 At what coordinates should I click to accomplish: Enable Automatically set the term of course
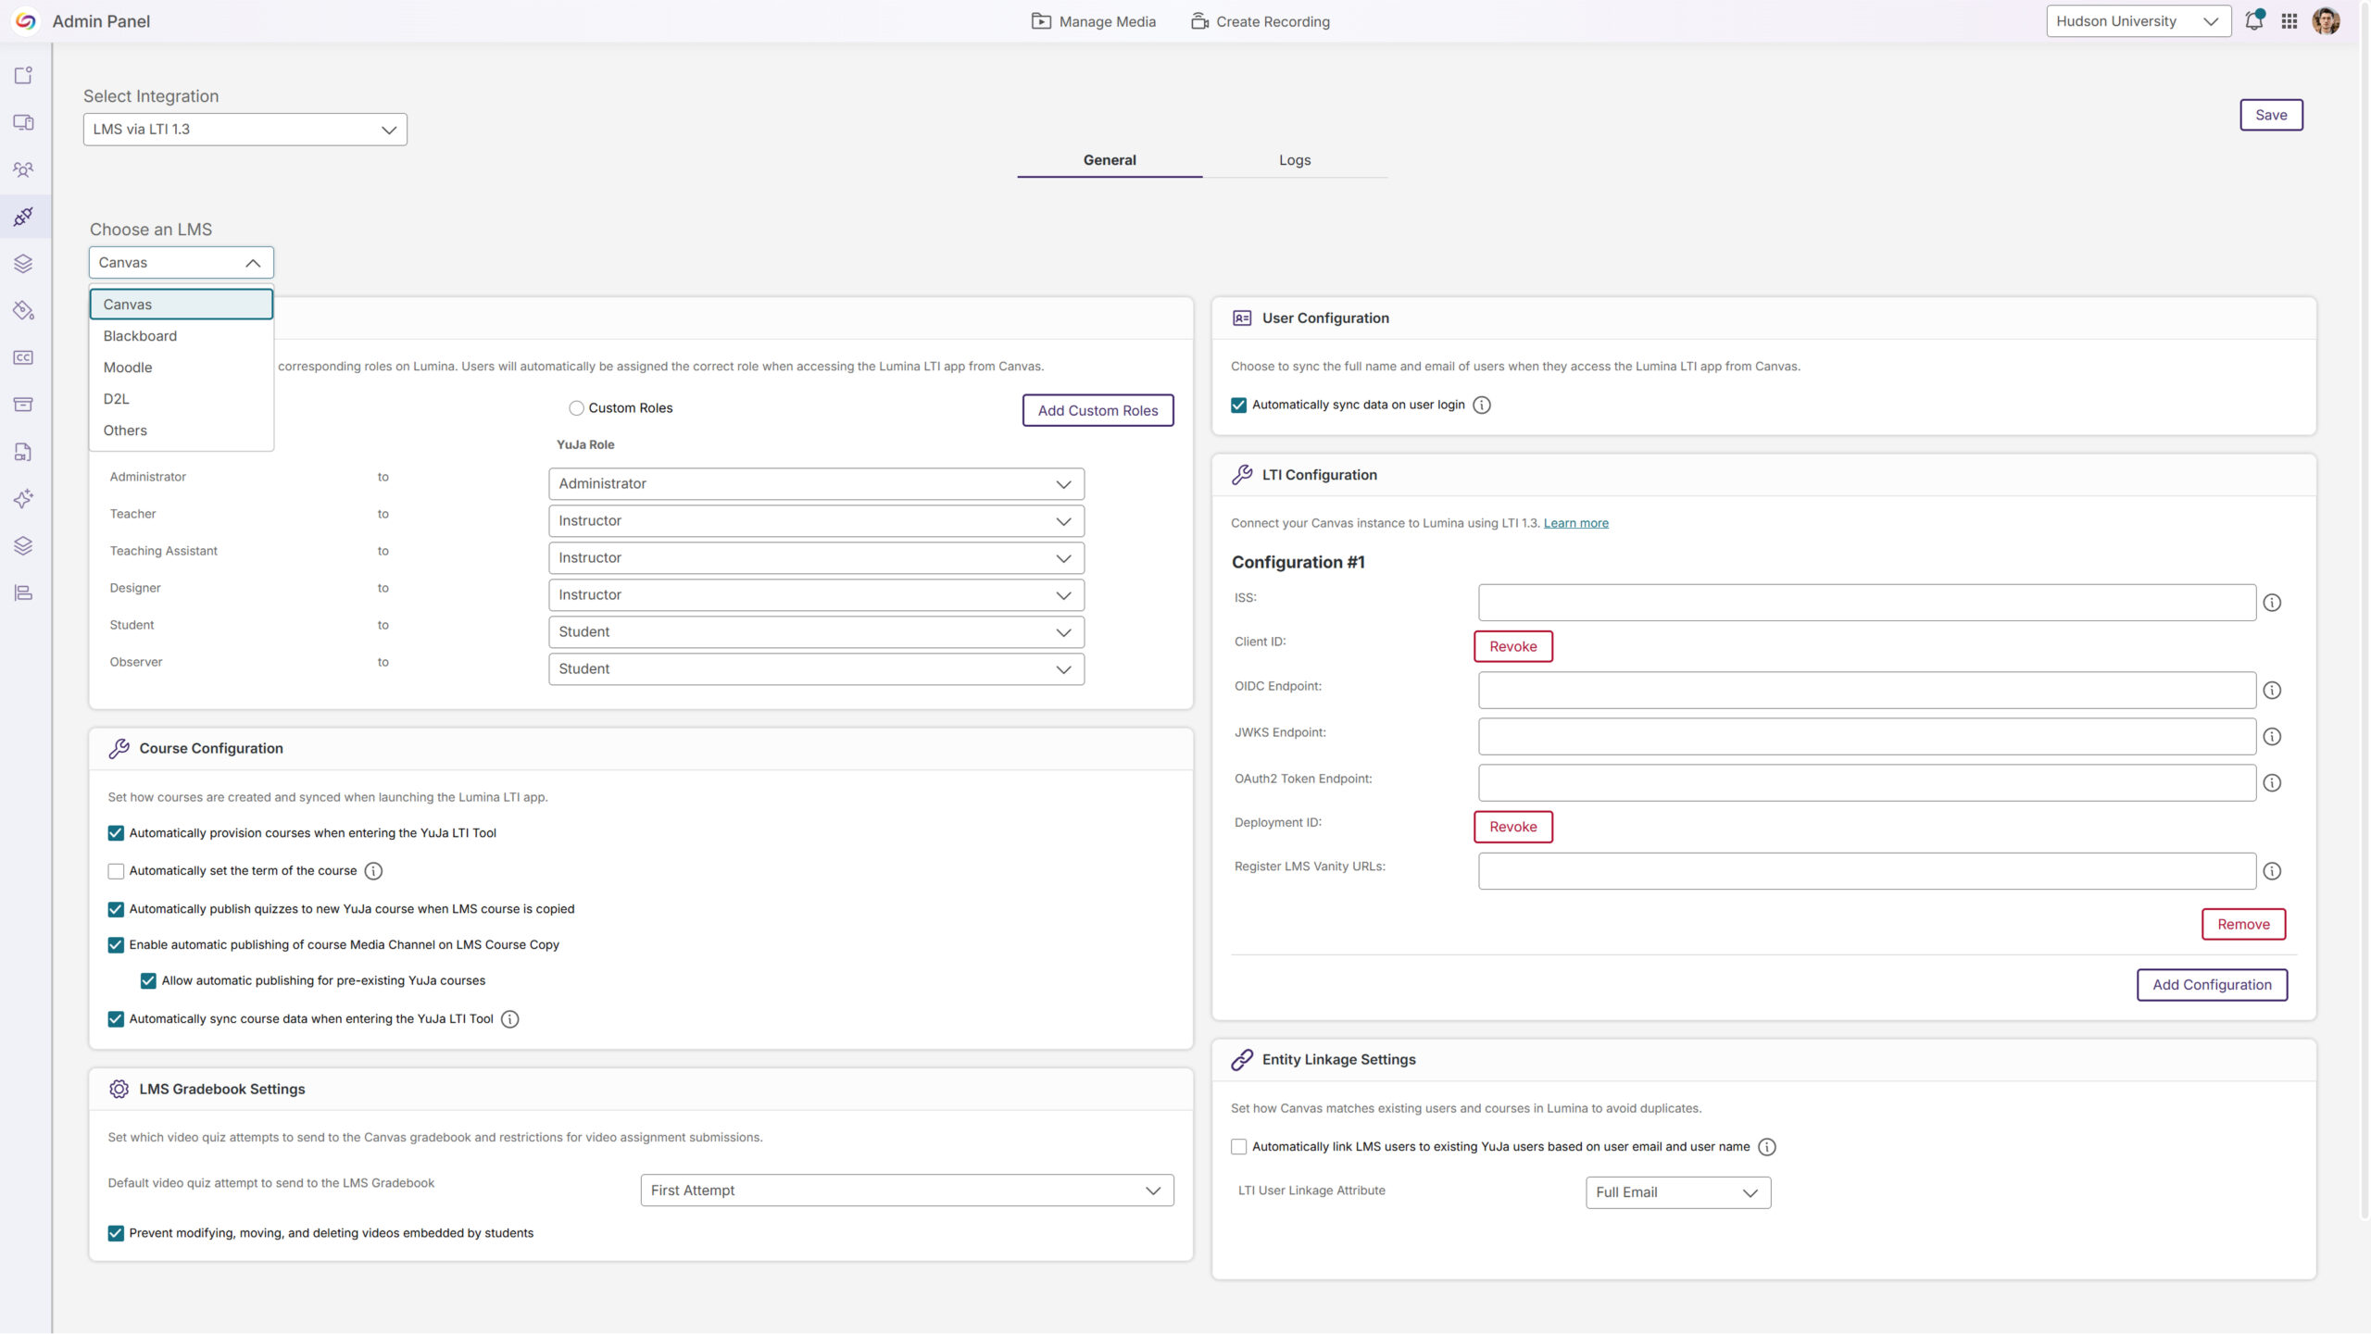tap(116, 871)
